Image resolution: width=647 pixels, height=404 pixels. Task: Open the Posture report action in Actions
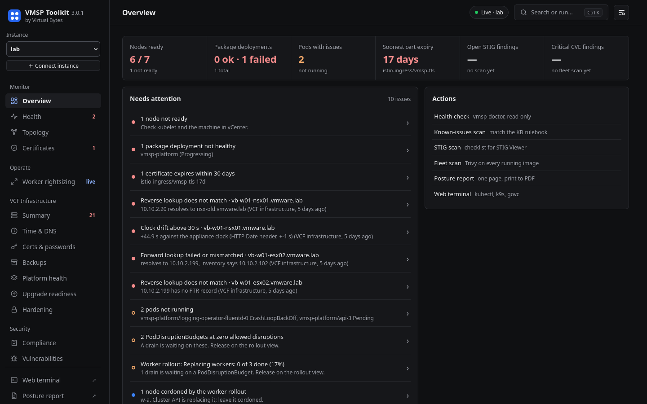pyautogui.click(x=527, y=179)
